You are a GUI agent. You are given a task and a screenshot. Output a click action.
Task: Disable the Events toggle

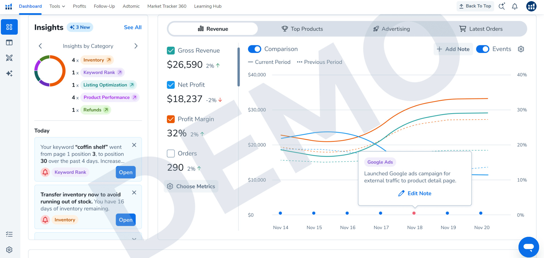pos(483,49)
